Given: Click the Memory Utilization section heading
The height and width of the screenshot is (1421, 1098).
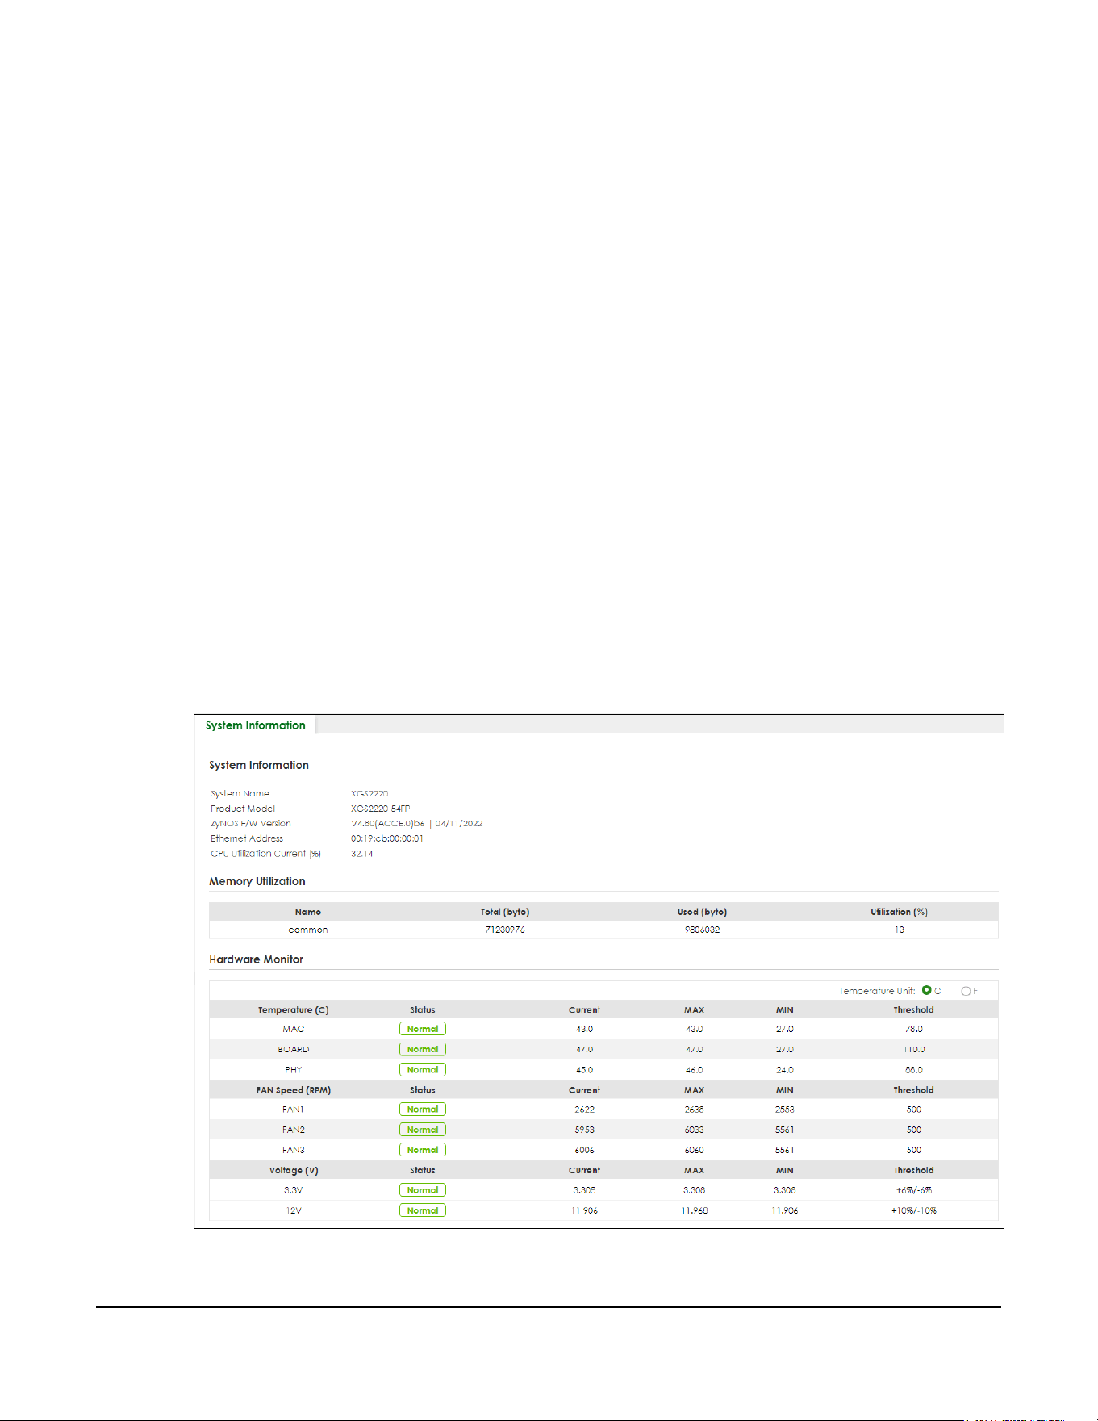Looking at the screenshot, I should tap(257, 881).
